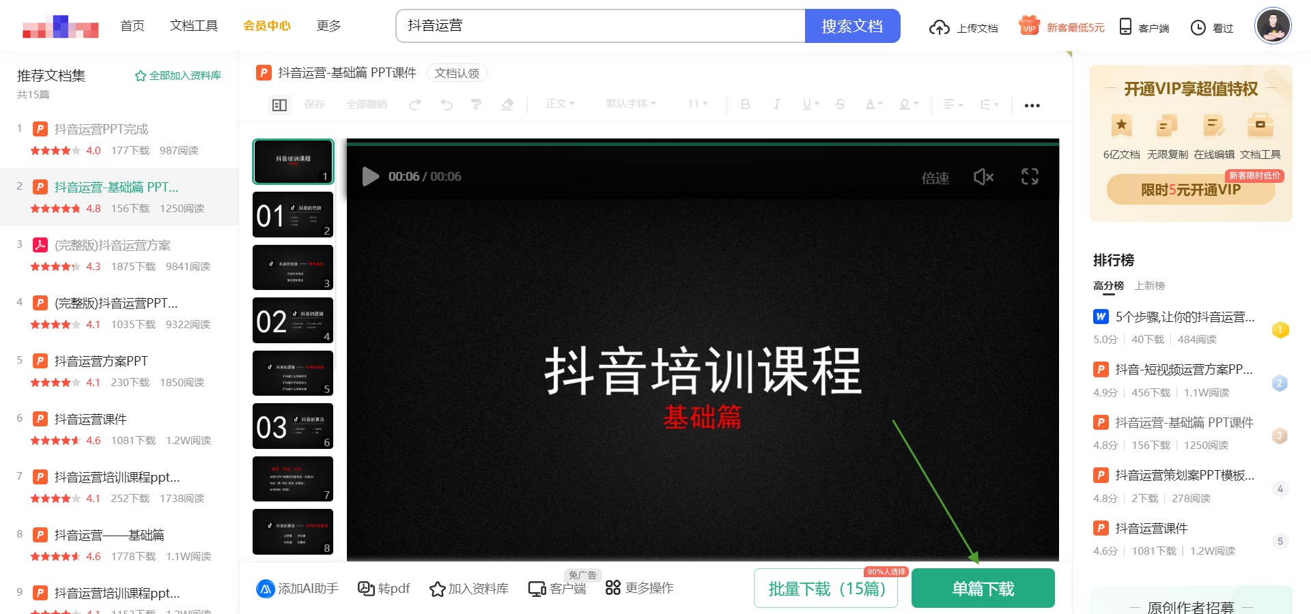Open the font size 11 dropdown
Image resolution: width=1311 pixels, height=614 pixels.
pyautogui.click(x=698, y=104)
